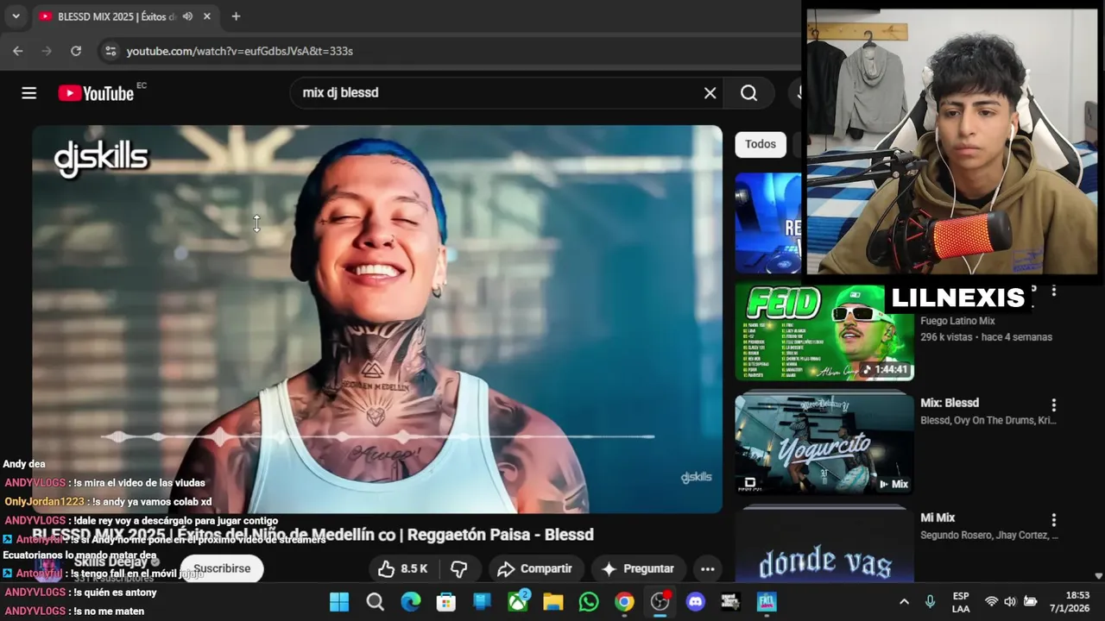The image size is (1105, 621).
Task: Open Windows taskbar search
Action: [375, 602]
